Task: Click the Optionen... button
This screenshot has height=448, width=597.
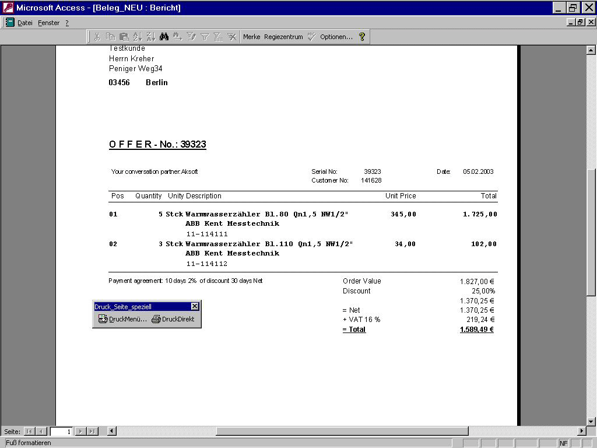Action: click(x=336, y=37)
